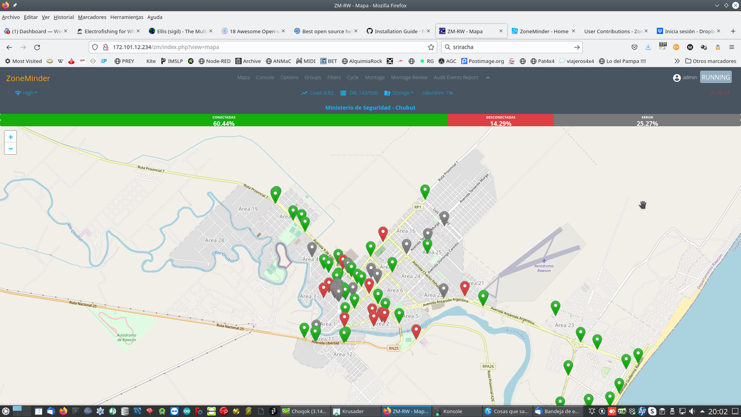Open the DB 143/500 status link

[x=359, y=93]
